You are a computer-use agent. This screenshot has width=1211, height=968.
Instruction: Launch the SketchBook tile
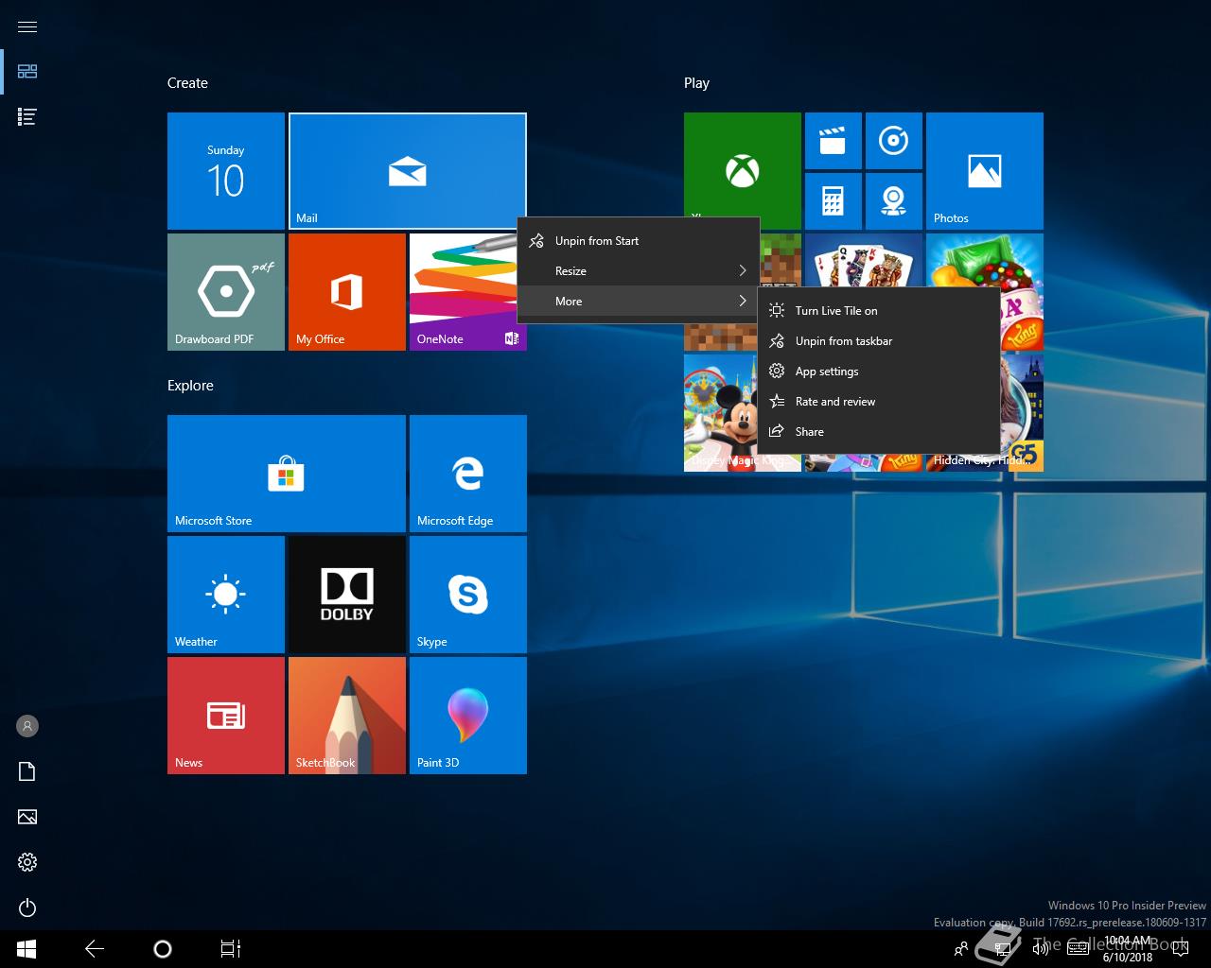tap(347, 716)
